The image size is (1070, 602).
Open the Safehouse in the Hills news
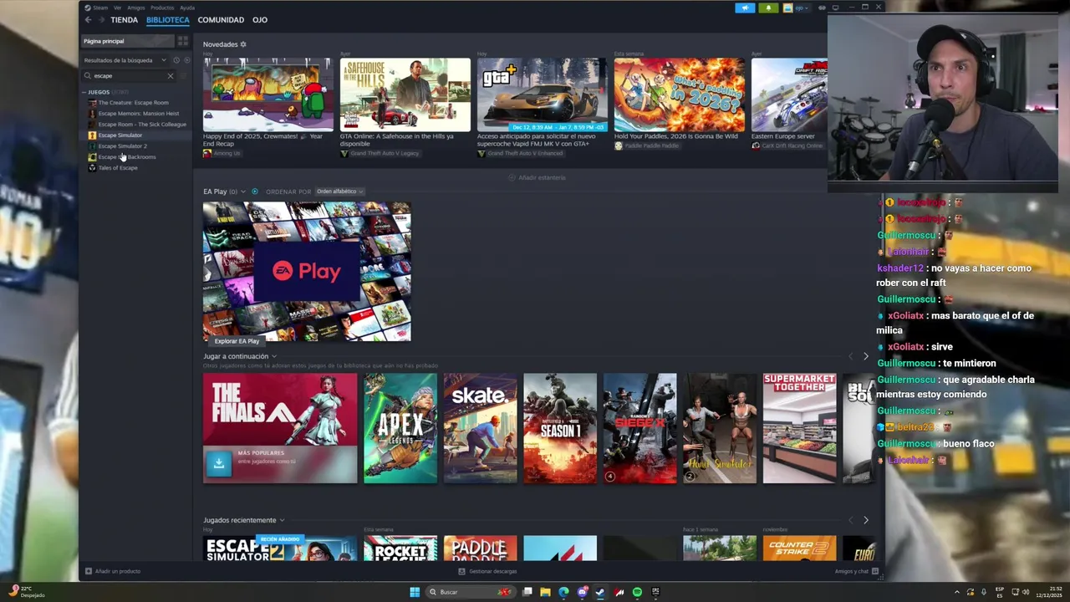[x=405, y=95]
